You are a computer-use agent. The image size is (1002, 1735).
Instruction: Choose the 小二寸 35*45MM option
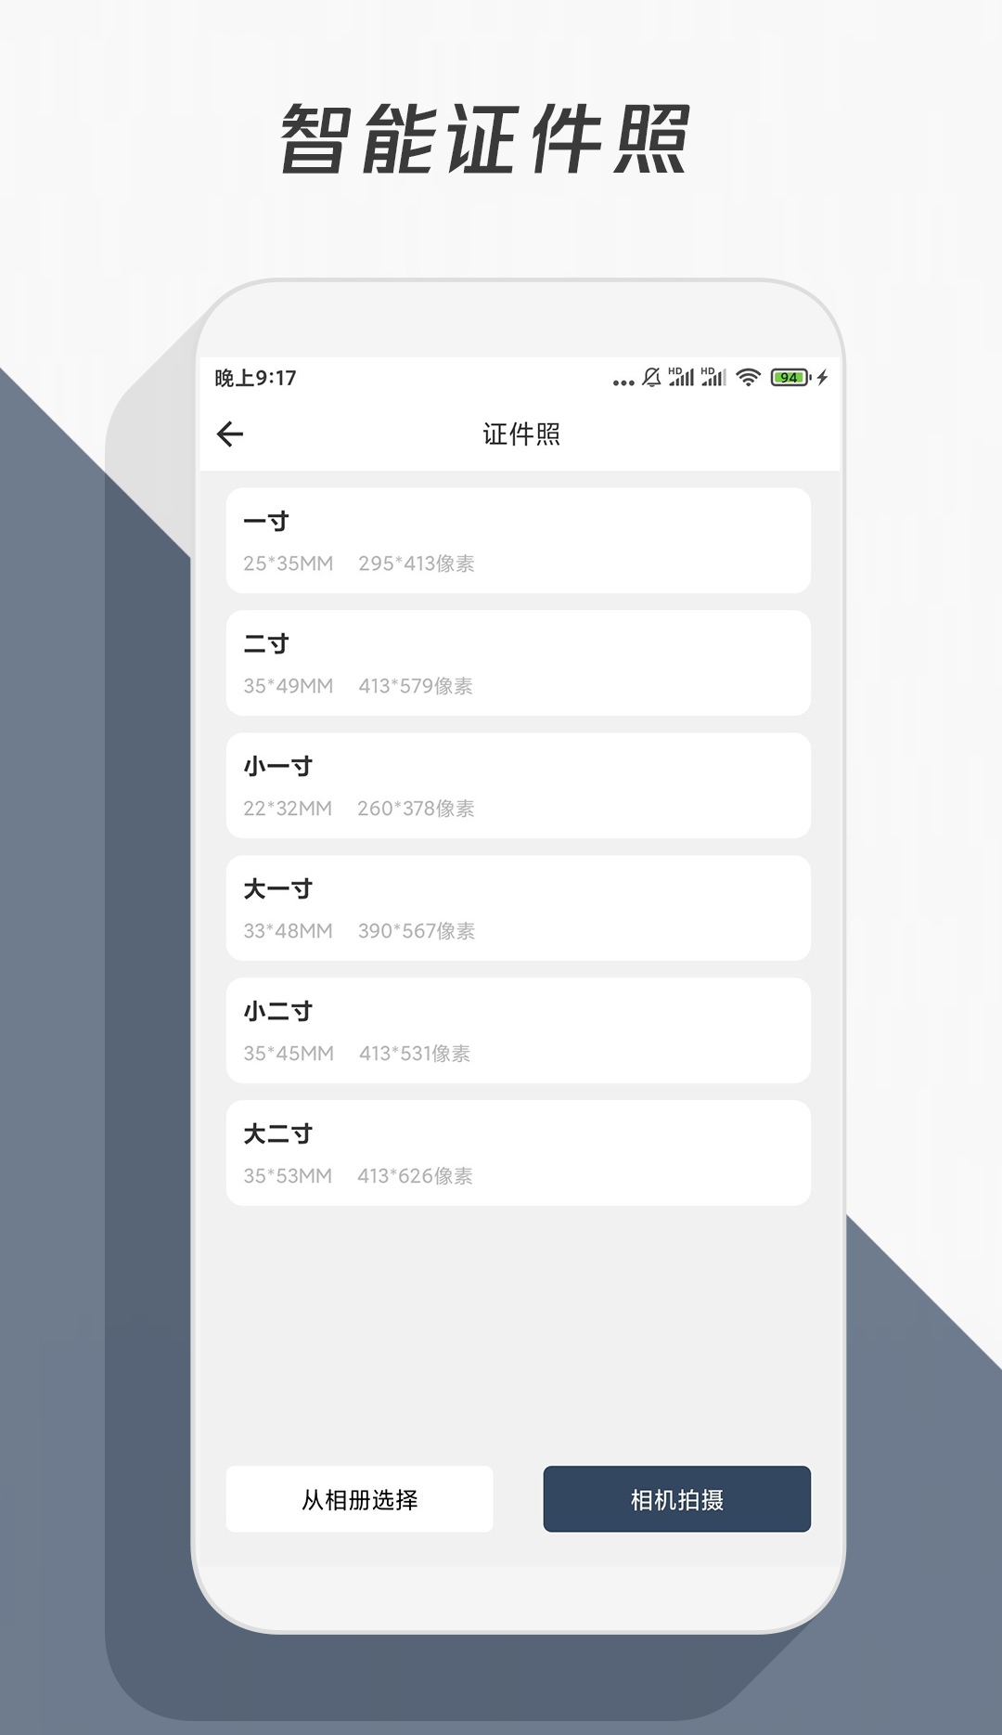coord(519,1030)
